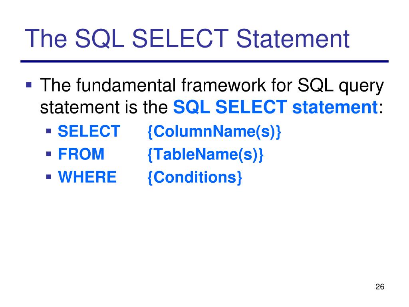Click slide number 26 in the corner
Viewport: 409px width, 307px height.
point(380,287)
